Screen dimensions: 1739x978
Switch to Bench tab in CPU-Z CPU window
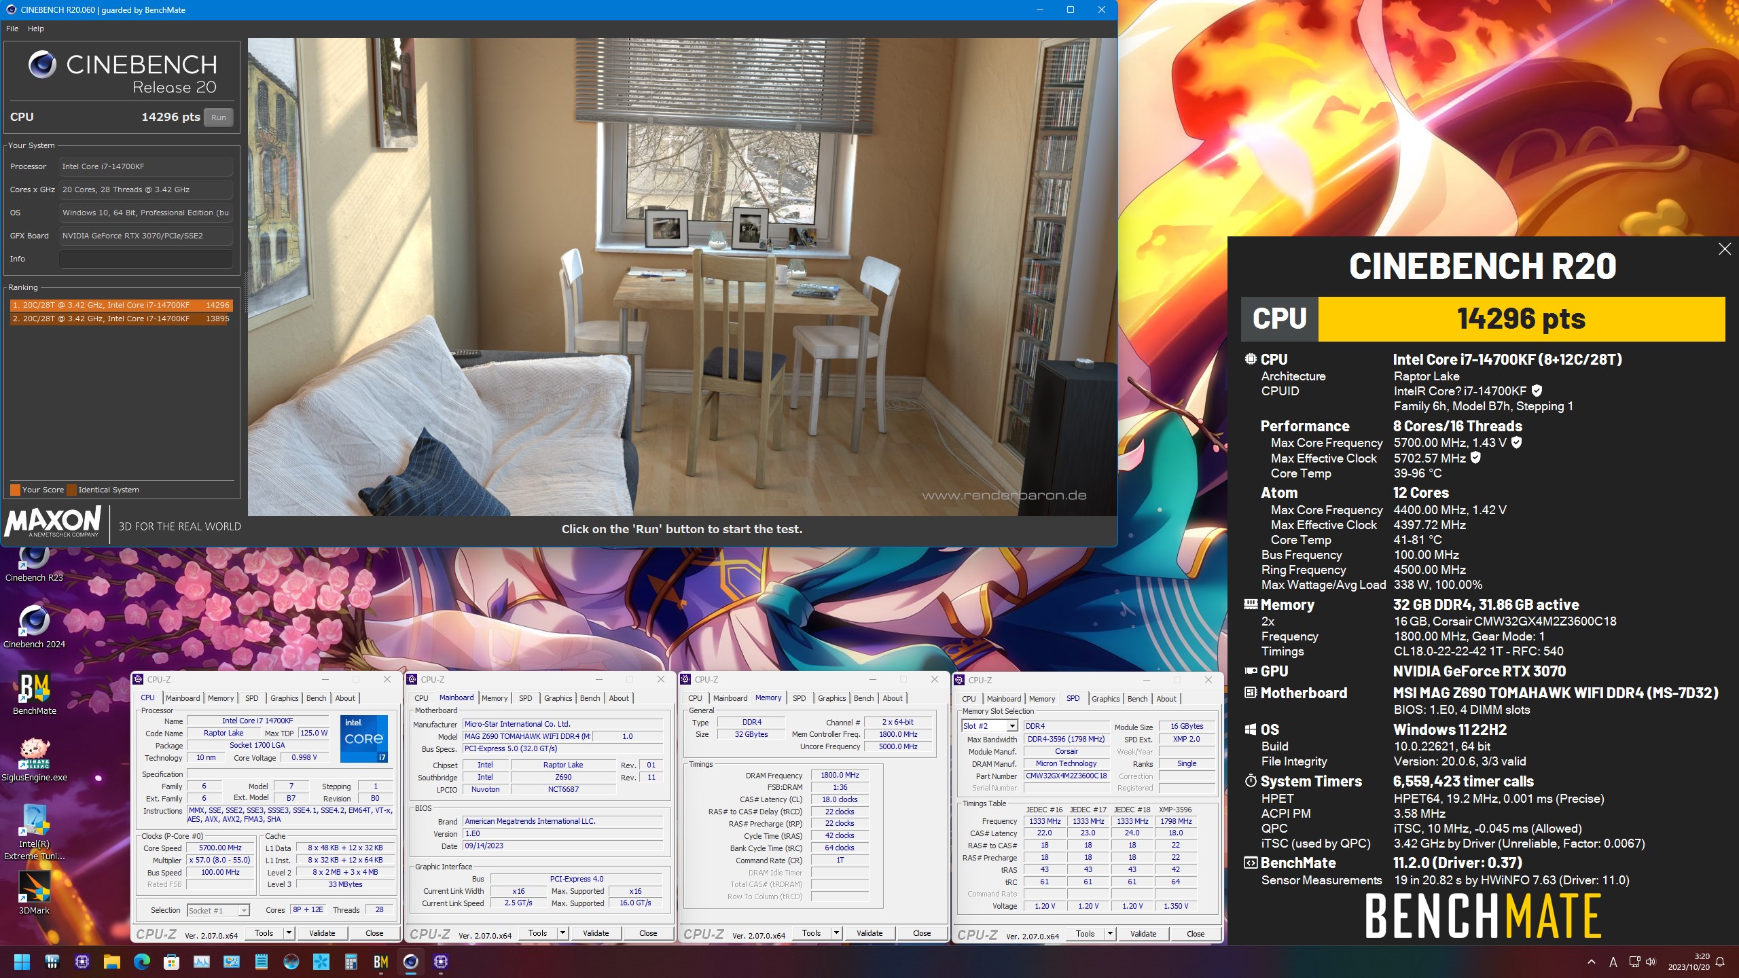click(316, 698)
